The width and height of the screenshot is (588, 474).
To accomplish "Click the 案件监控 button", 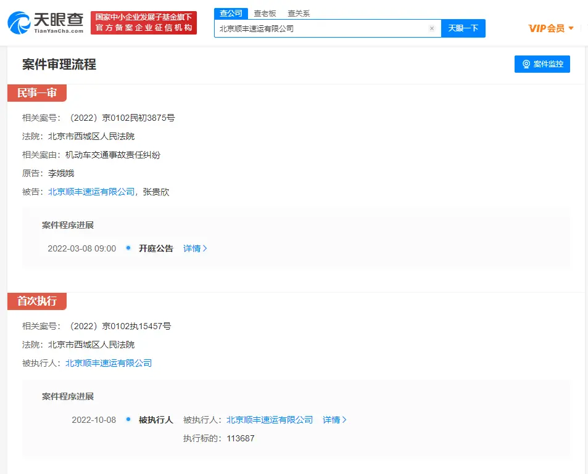I will click(542, 64).
